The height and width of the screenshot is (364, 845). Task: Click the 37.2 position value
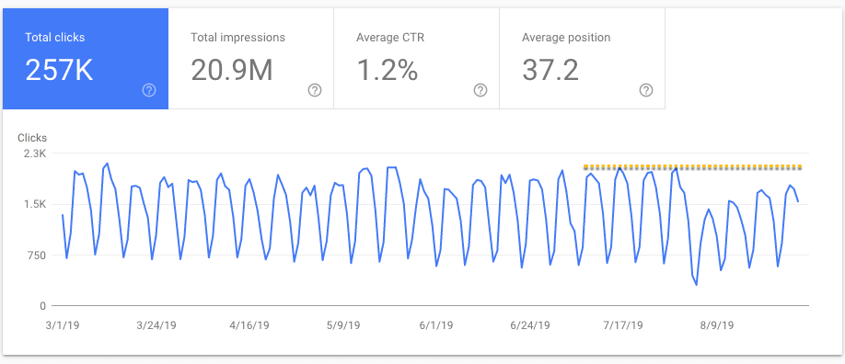point(550,70)
